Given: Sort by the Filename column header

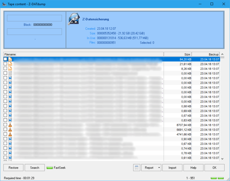Looking at the screenshot, I should tap(83, 54).
